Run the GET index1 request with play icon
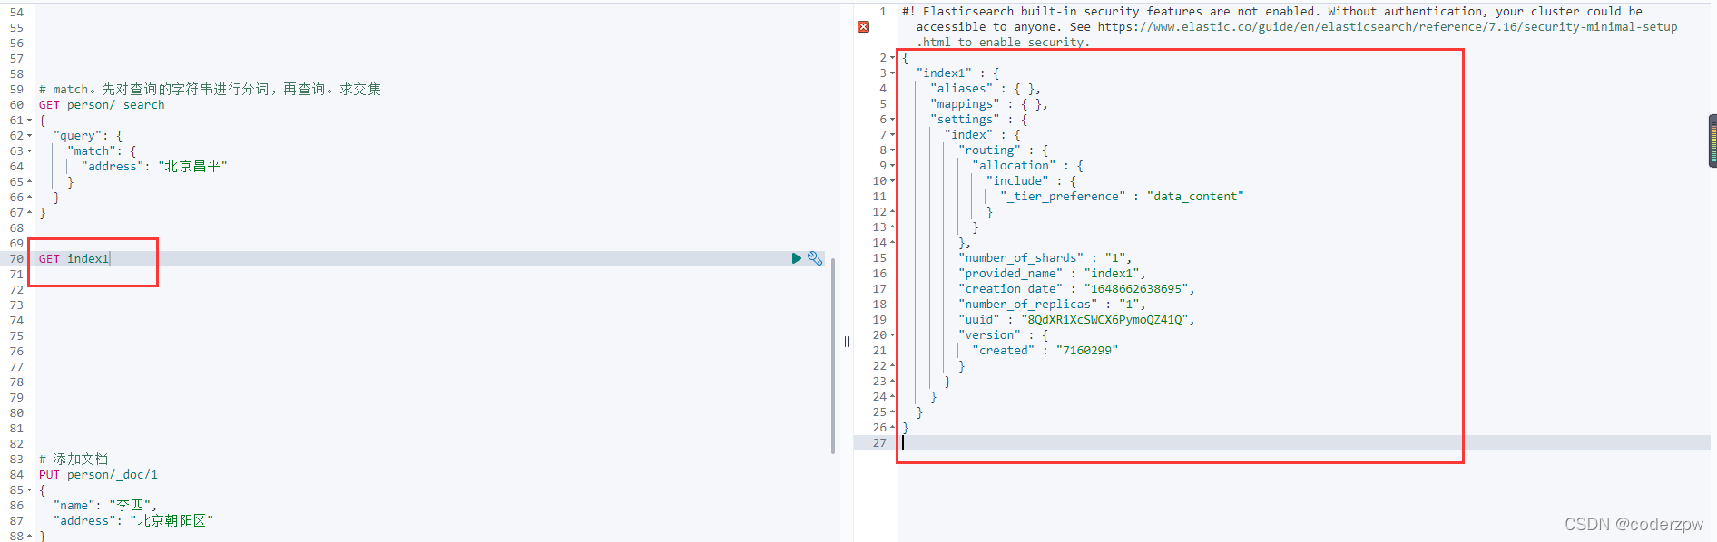 [796, 258]
